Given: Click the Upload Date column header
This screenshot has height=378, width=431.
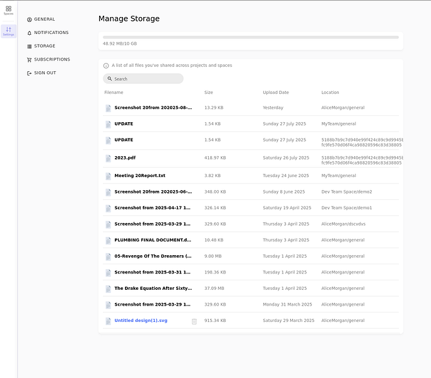Looking at the screenshot, I should [x=276, y=93].
